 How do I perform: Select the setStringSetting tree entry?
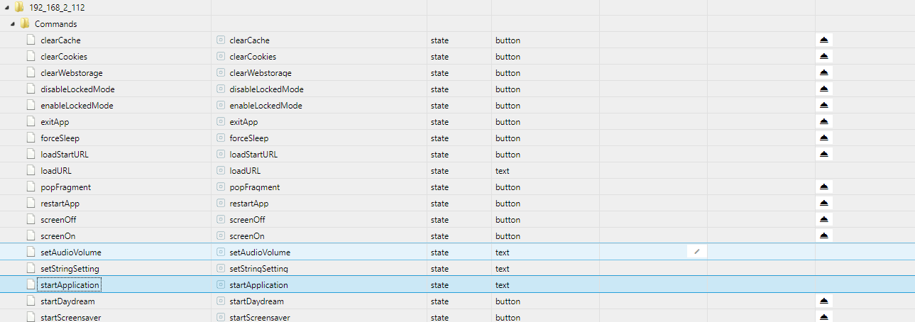pyautogui.click(x=70, y=269)
